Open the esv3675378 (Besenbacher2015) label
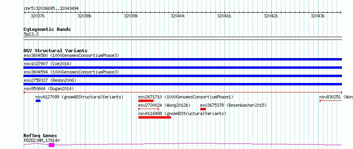The image size is (353, 149). [233, 105]
